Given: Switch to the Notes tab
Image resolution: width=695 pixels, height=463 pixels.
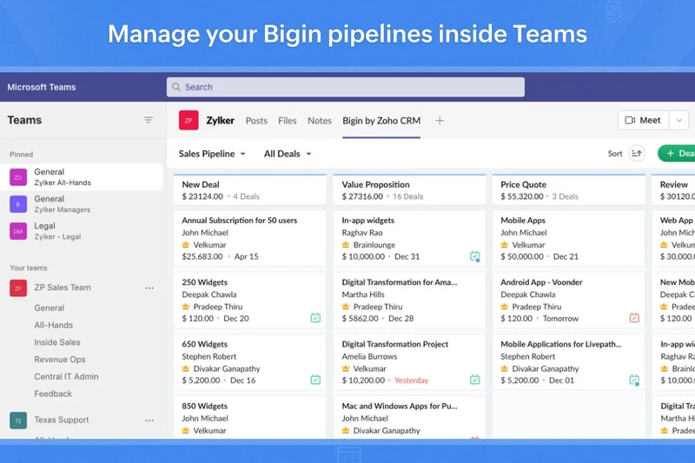Looking at the screenshot, I should [x=320, y=121].
